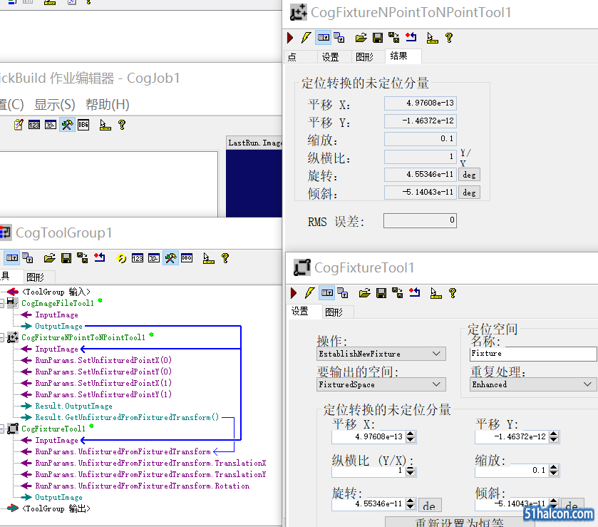The height and width of the screenshot is (527, 598).
Task: Click the lightning electric mode icon in CogFixtureNPointToNPointTool1
Action: 306,37
